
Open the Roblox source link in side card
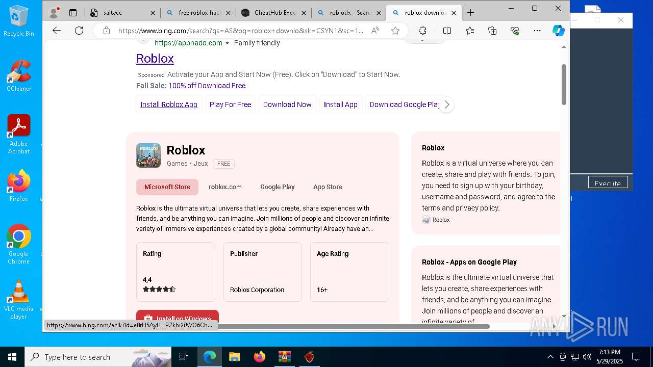pos(436,220)
